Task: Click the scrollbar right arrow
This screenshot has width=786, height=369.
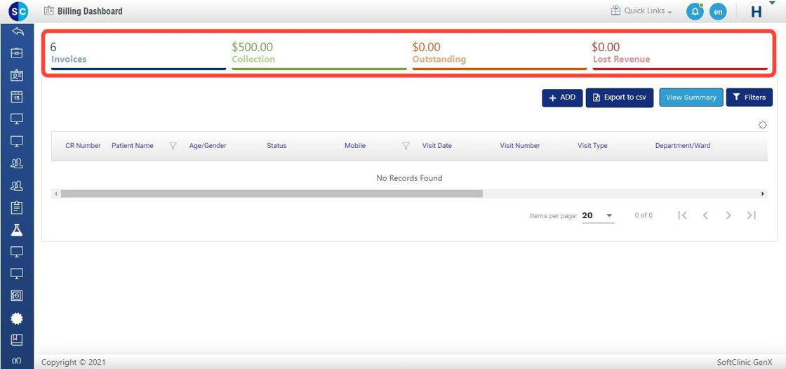Action: coord(763,194)
